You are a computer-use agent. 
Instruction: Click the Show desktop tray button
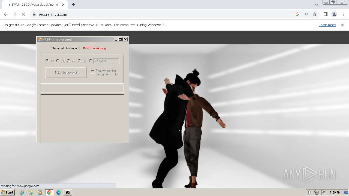click(x=346, y=192)
